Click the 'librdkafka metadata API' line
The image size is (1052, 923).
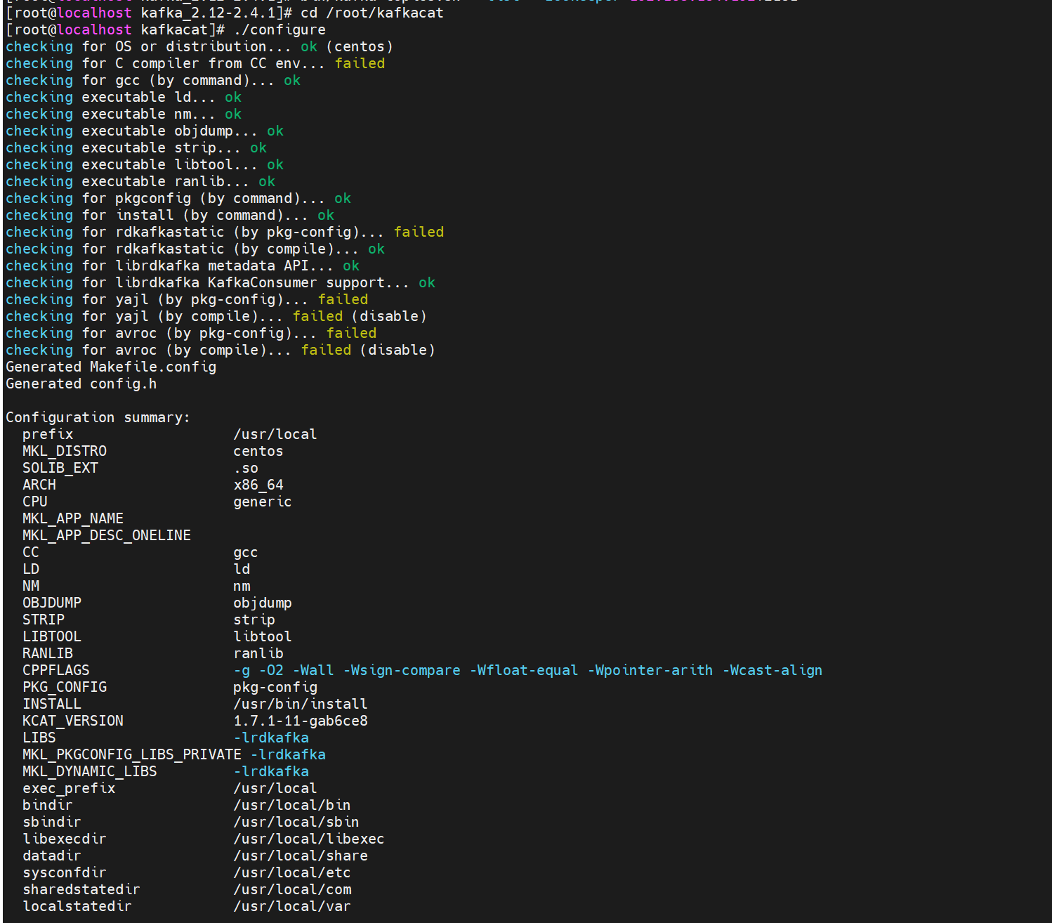pyautogui.click(x=183, y=266)
